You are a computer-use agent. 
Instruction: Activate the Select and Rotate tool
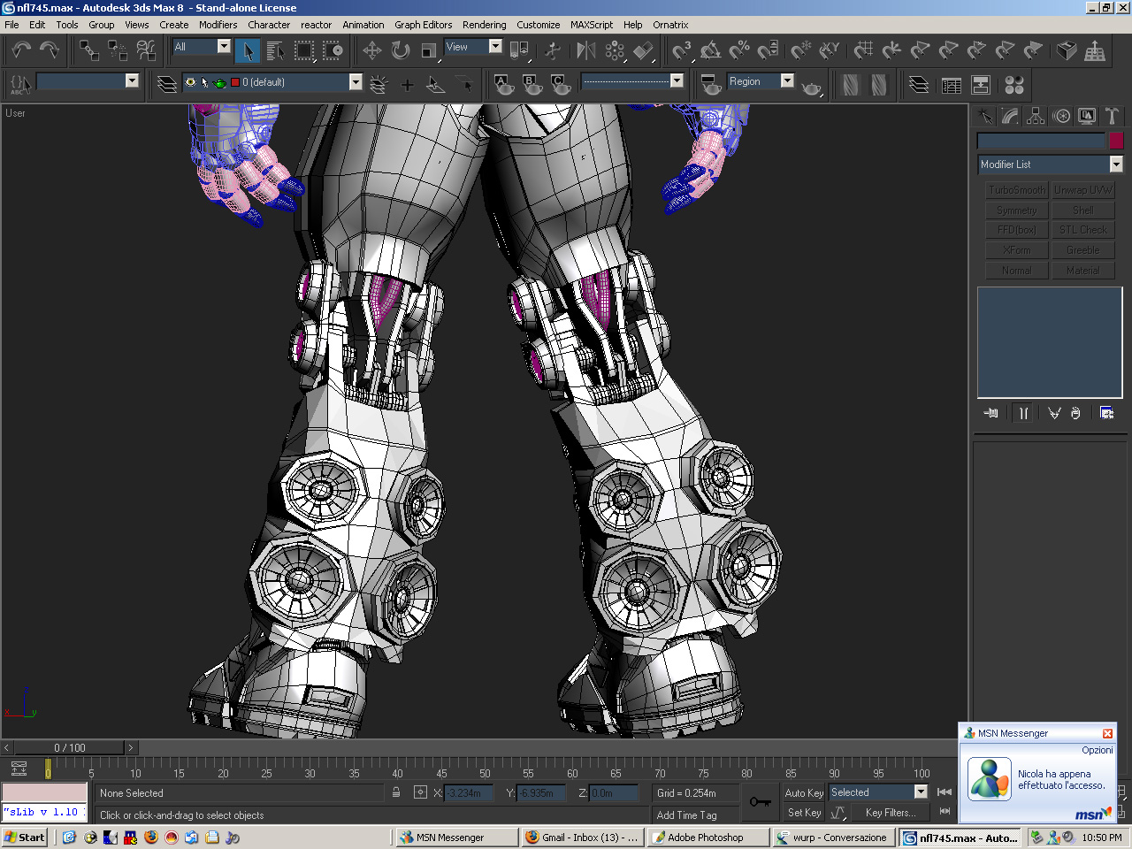tap(401, 51)
